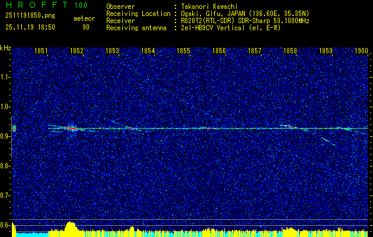Select the version number 1.0.0

click(81, 5)
